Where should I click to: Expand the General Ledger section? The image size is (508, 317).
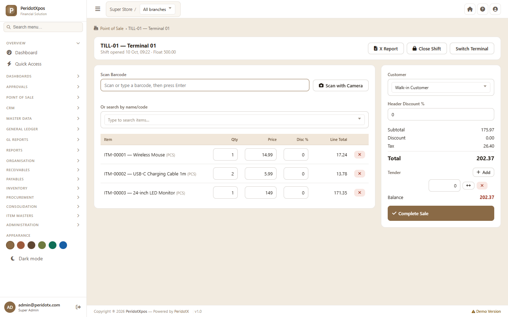(x=43, y=129)
